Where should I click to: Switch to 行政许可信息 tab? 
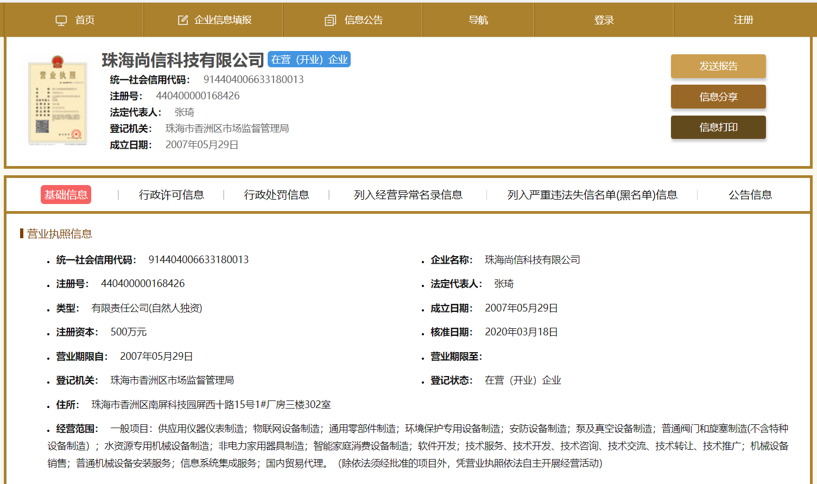tap(172, 195)
